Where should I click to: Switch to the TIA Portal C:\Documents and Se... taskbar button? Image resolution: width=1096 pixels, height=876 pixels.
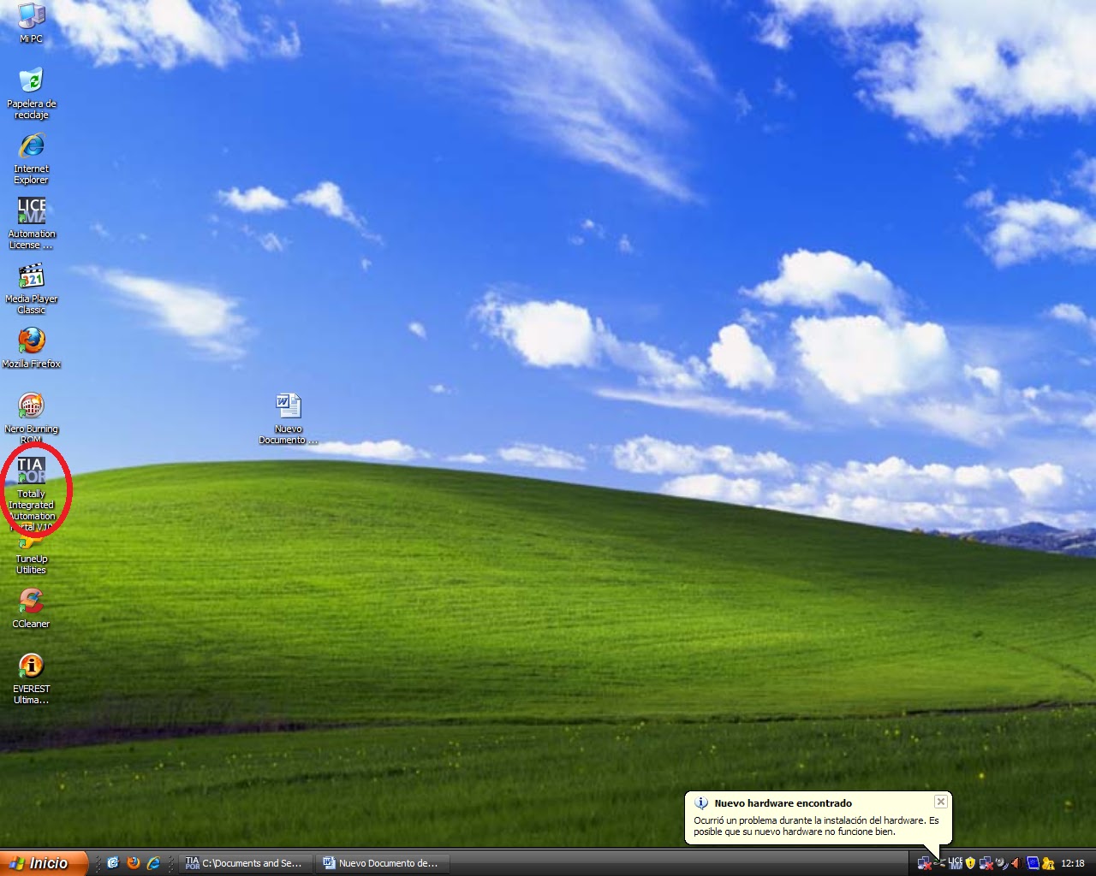[245, 863]
